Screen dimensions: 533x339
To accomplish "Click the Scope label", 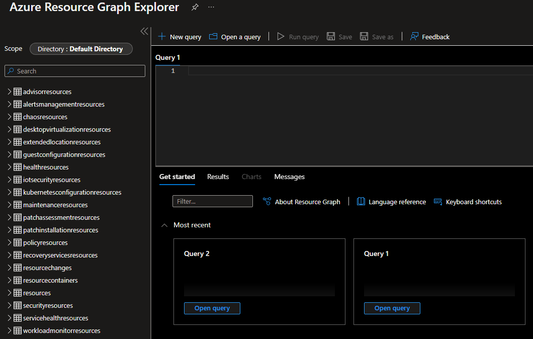I will point(13,49).
